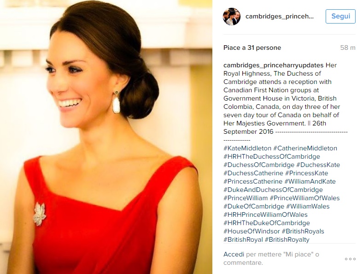Click the main post photo
This screenshot has height=274, width=357.
(x=106, y=137)
